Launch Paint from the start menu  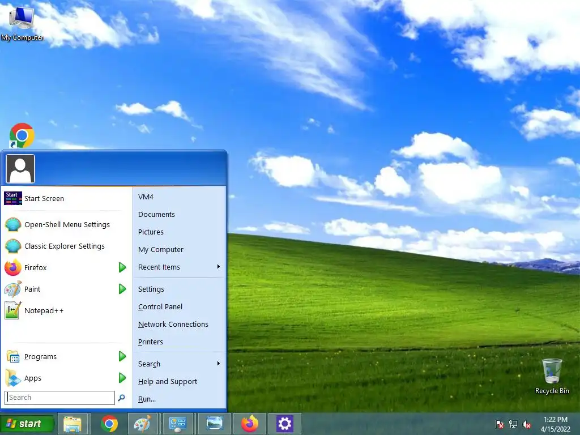click(x=32, y=289)
